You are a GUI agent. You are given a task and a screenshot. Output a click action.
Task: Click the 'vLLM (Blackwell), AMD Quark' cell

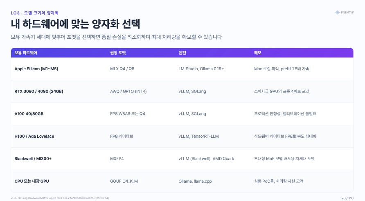tap(206, 159)
